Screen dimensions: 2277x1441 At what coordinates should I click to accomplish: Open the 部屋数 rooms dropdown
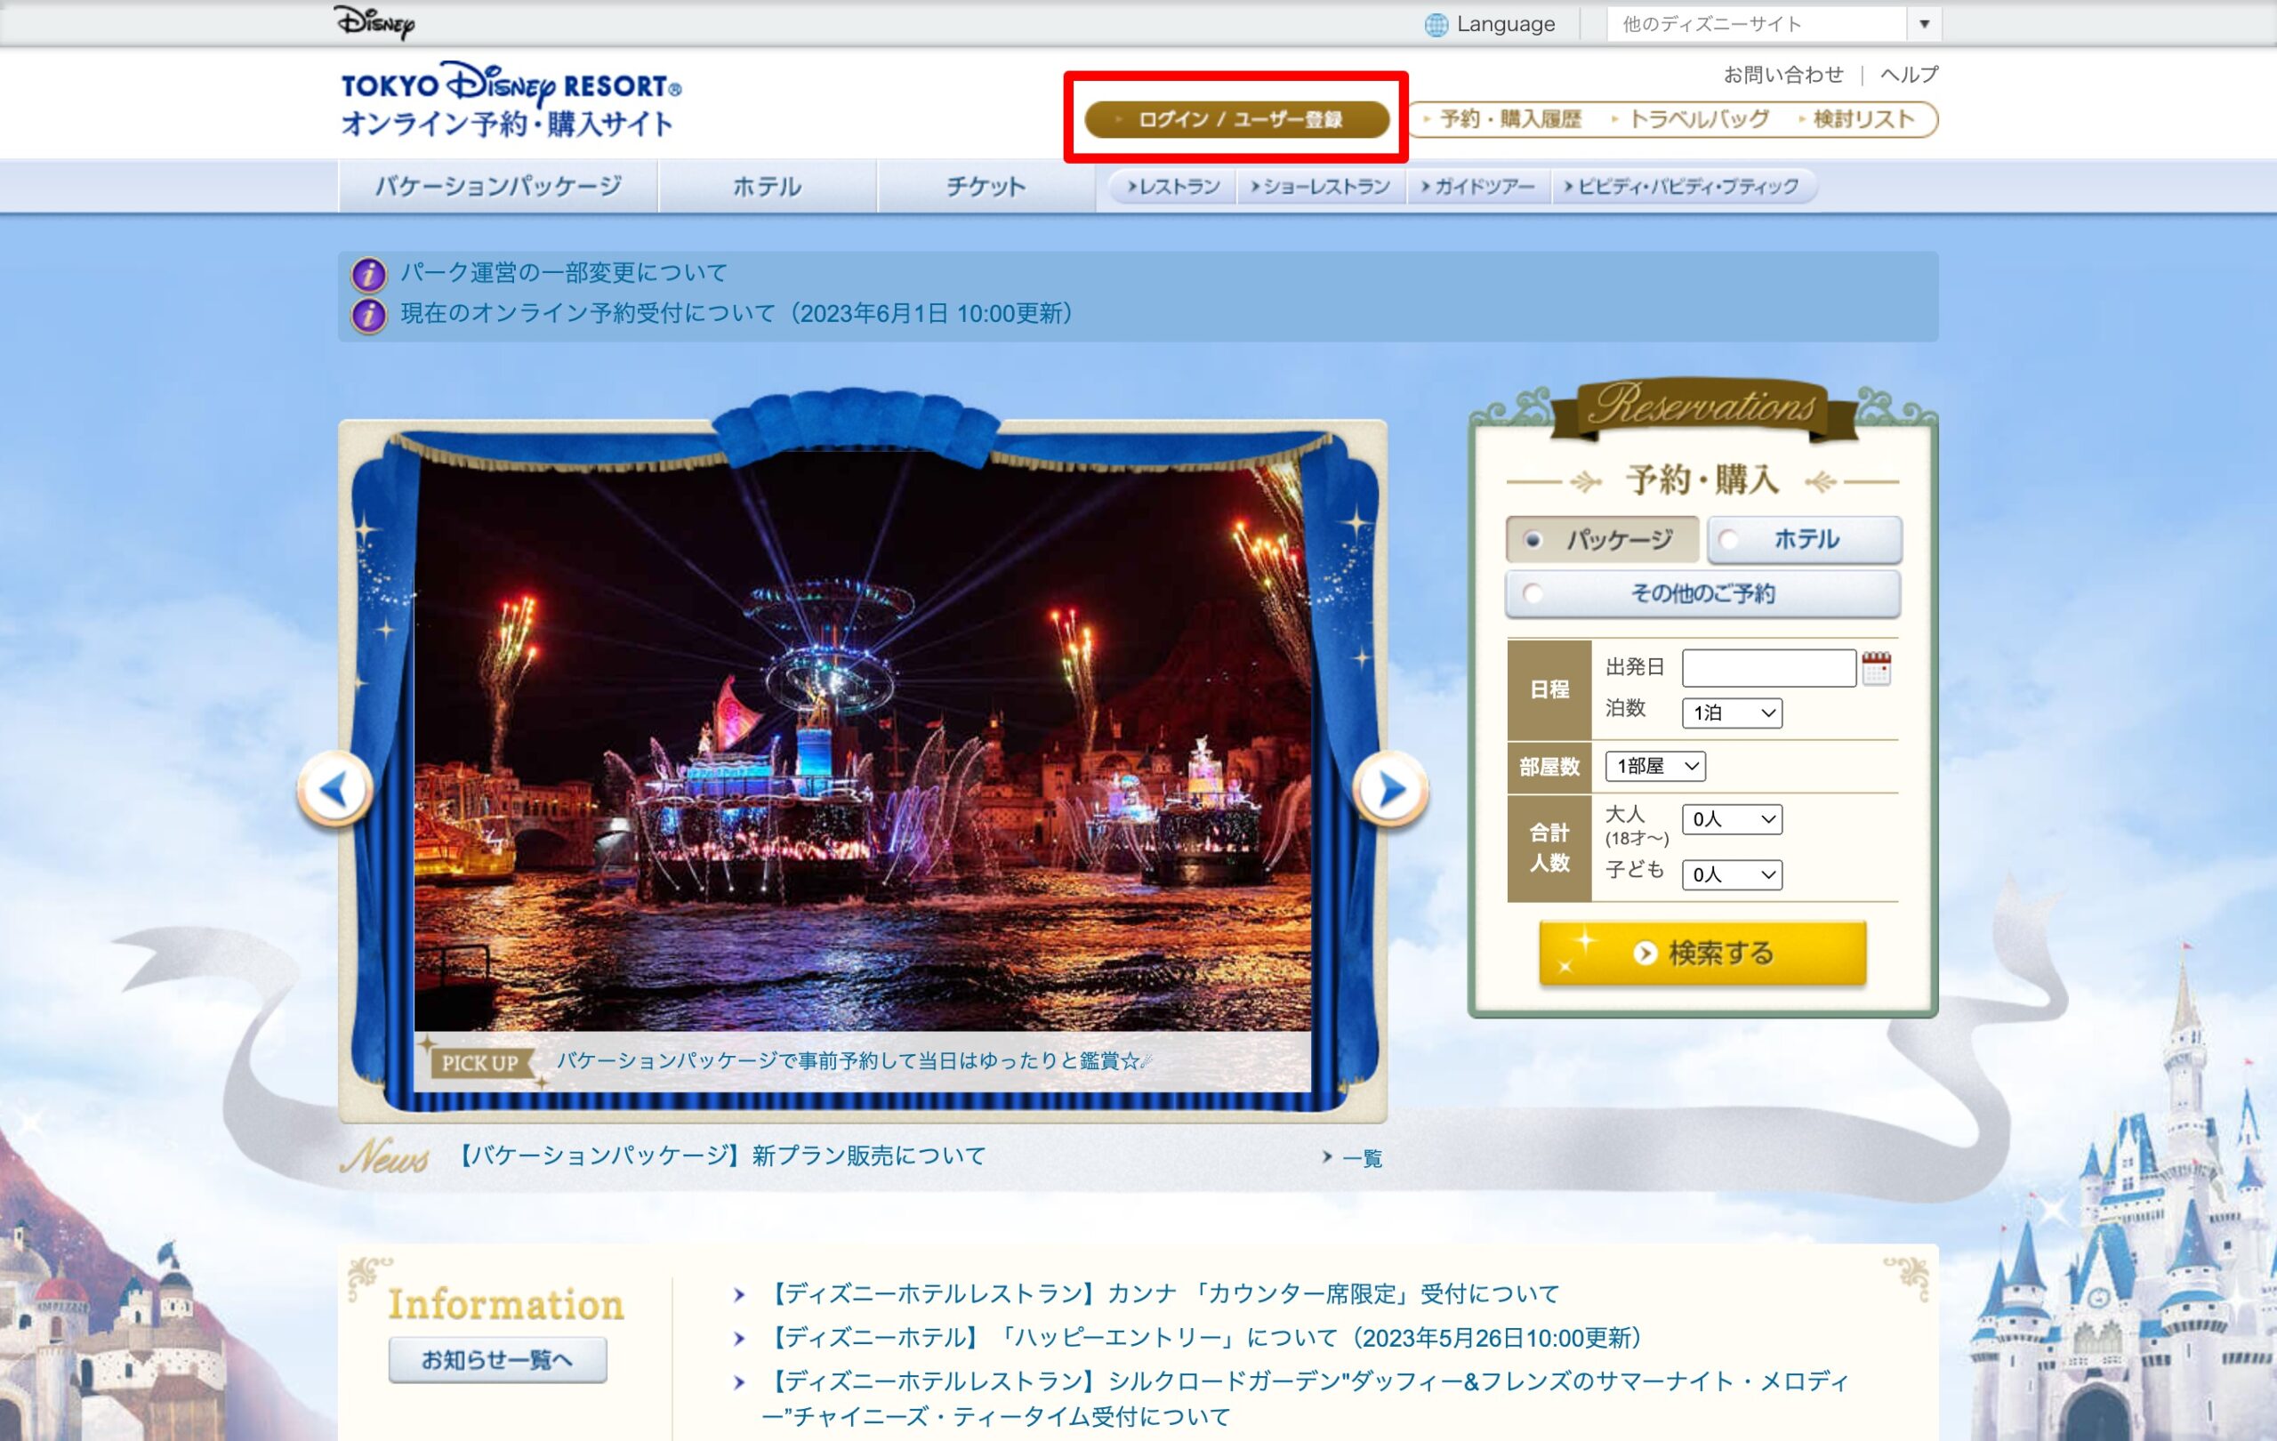1654,766
